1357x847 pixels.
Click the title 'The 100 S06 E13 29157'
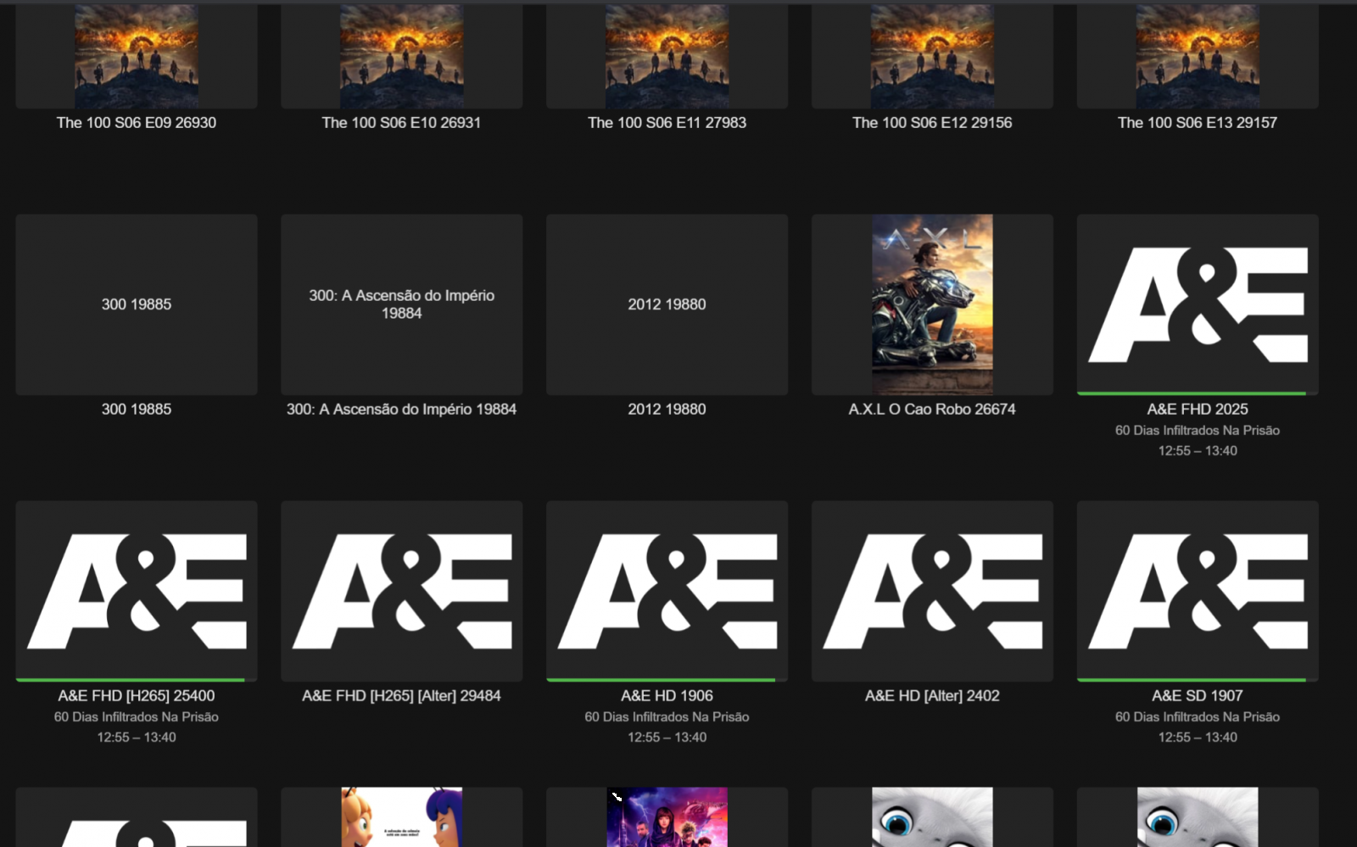pyautogui.click(x=1198, y=123)
